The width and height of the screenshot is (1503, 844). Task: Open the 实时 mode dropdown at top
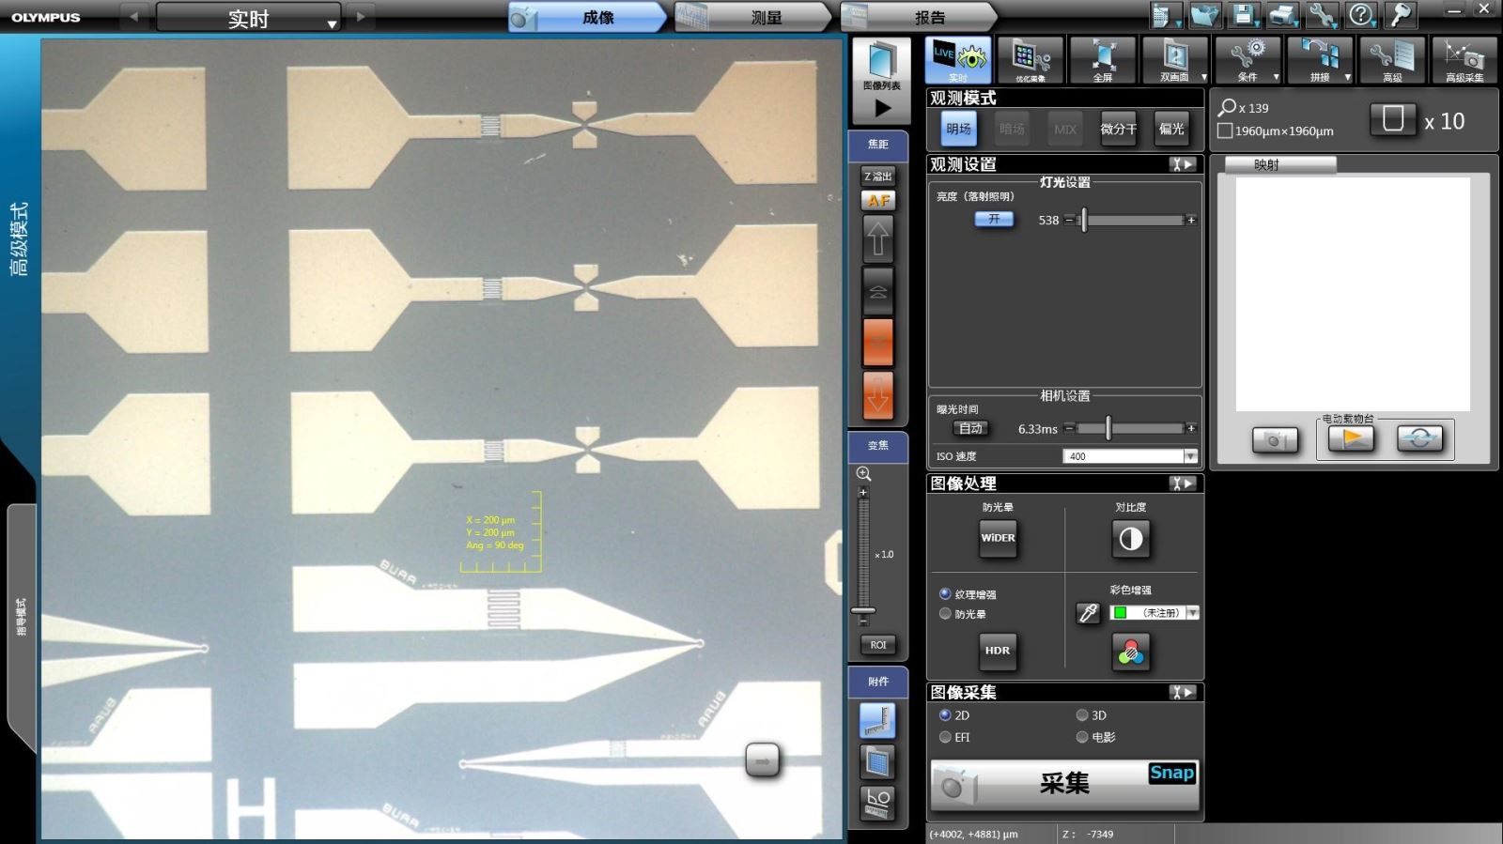(333, 23)
